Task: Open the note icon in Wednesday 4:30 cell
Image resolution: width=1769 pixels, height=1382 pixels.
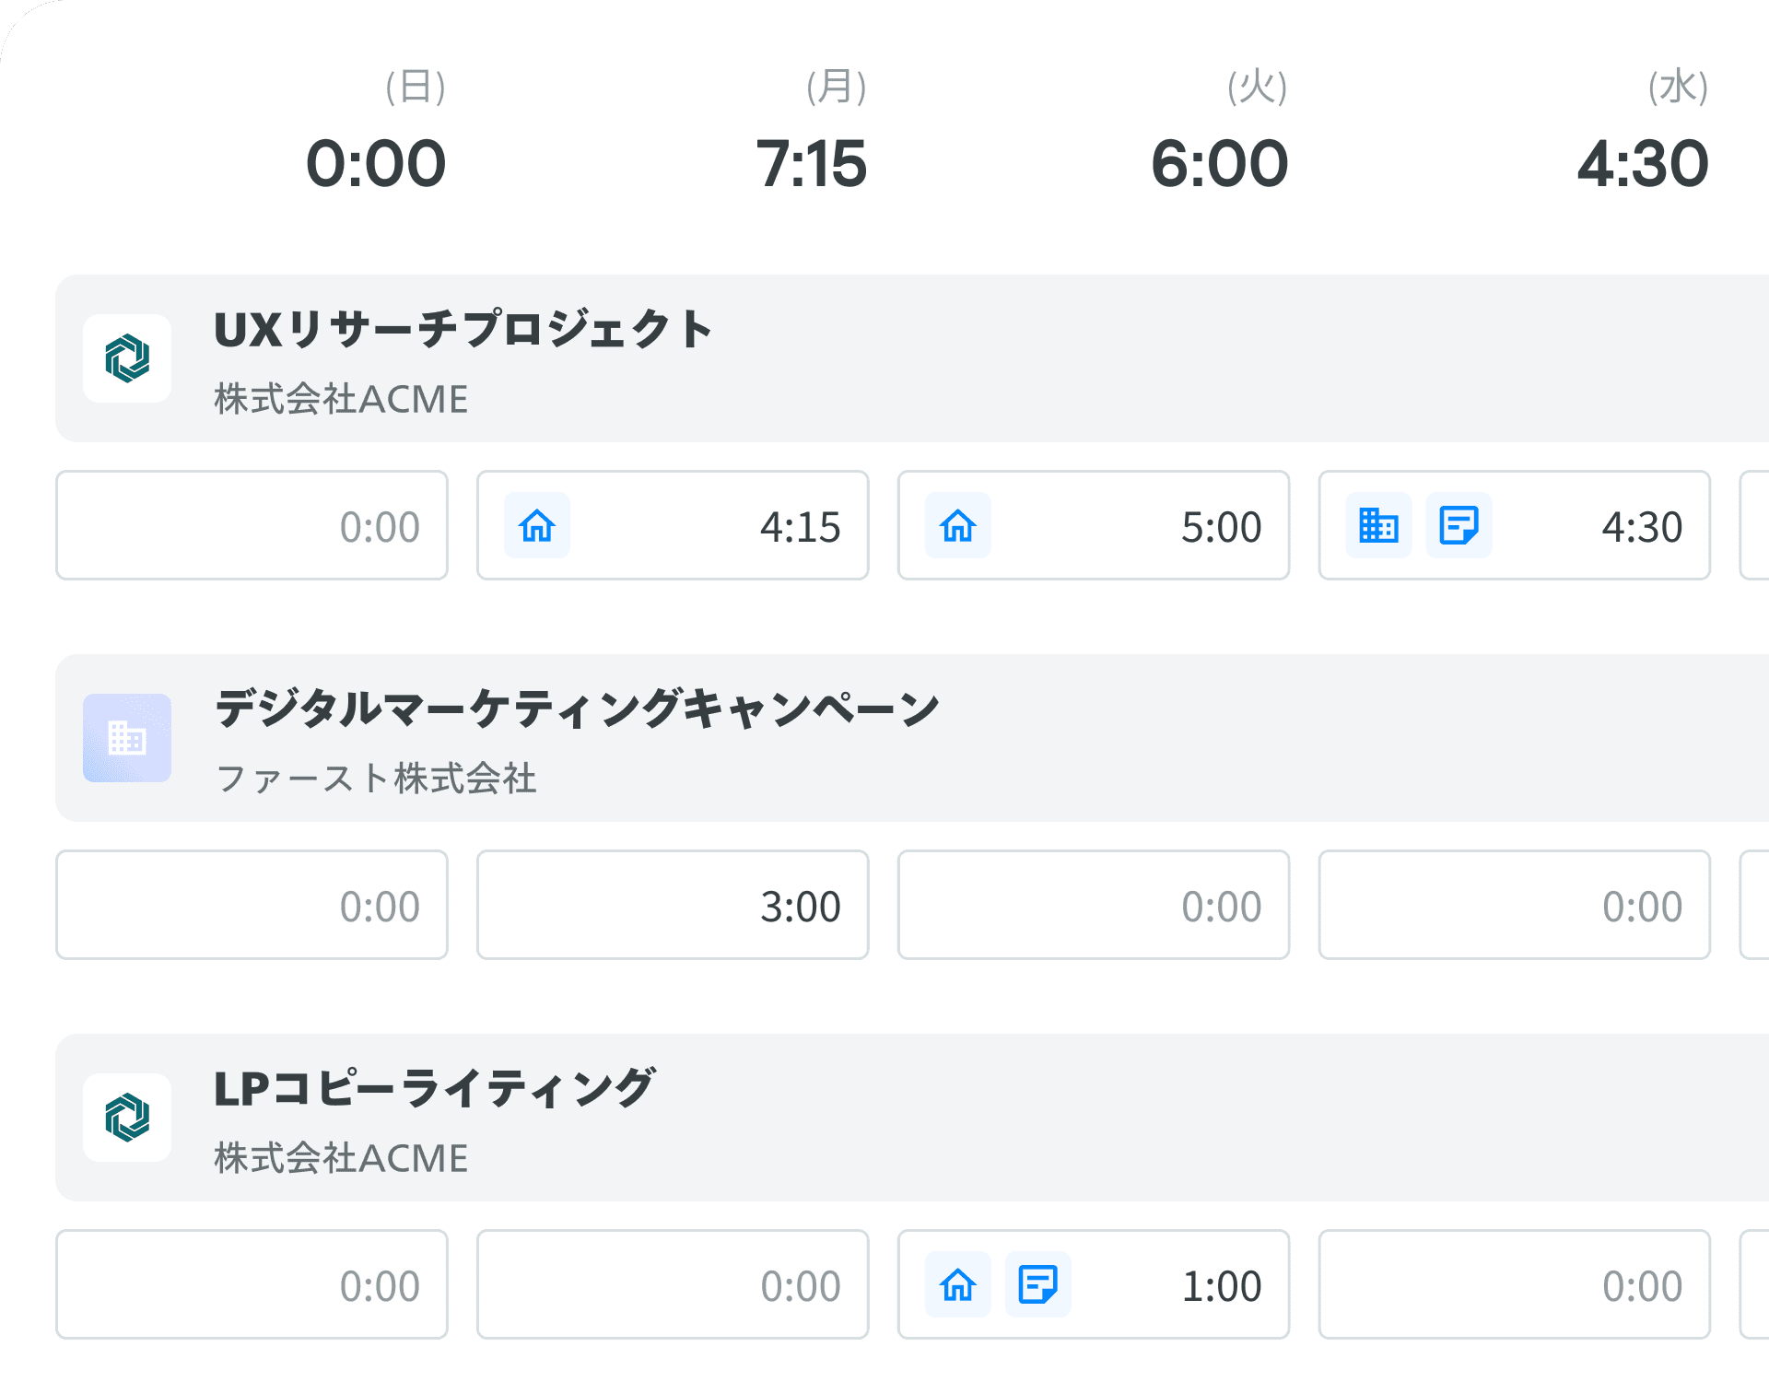Action: 1459,526
